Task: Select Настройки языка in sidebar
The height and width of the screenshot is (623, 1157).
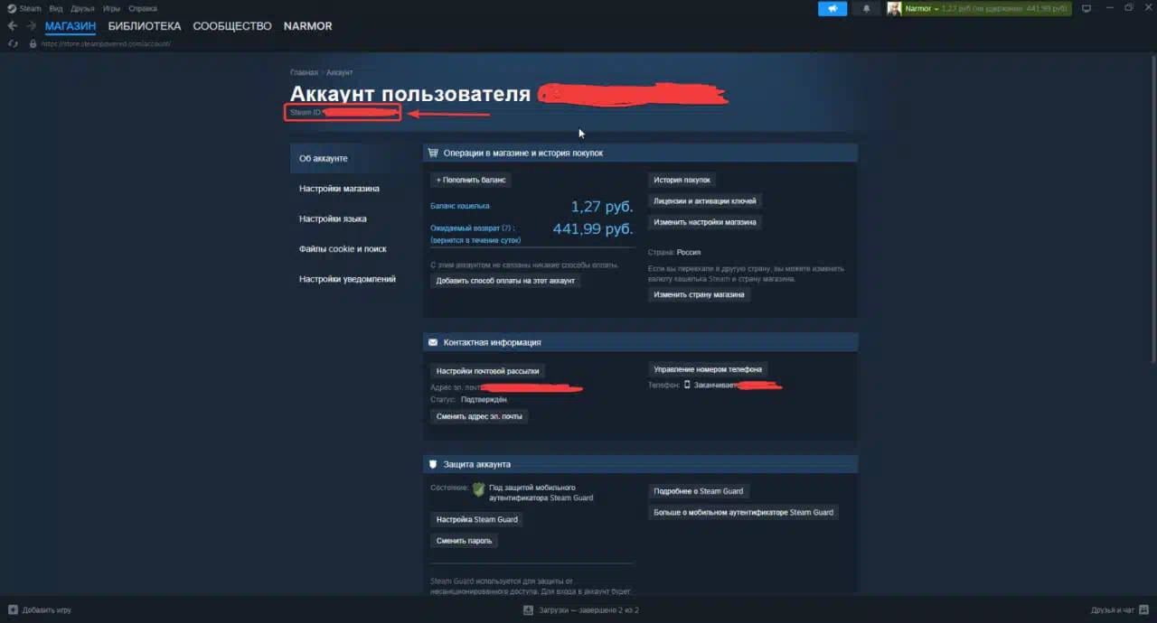Action: (333, 219)
